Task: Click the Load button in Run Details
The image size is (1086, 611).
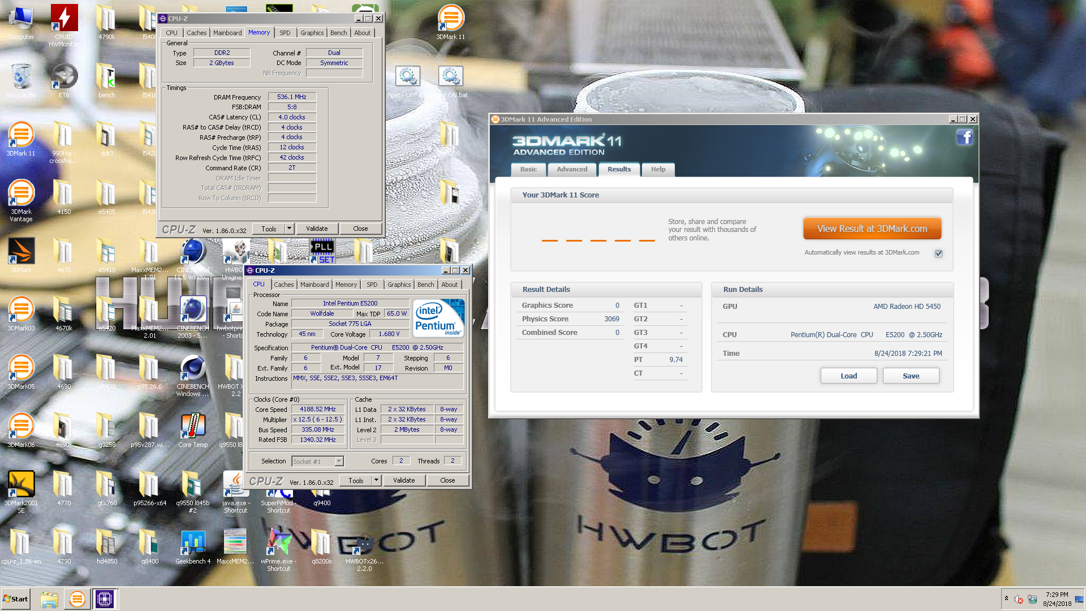Action: [x=848, y=376]
